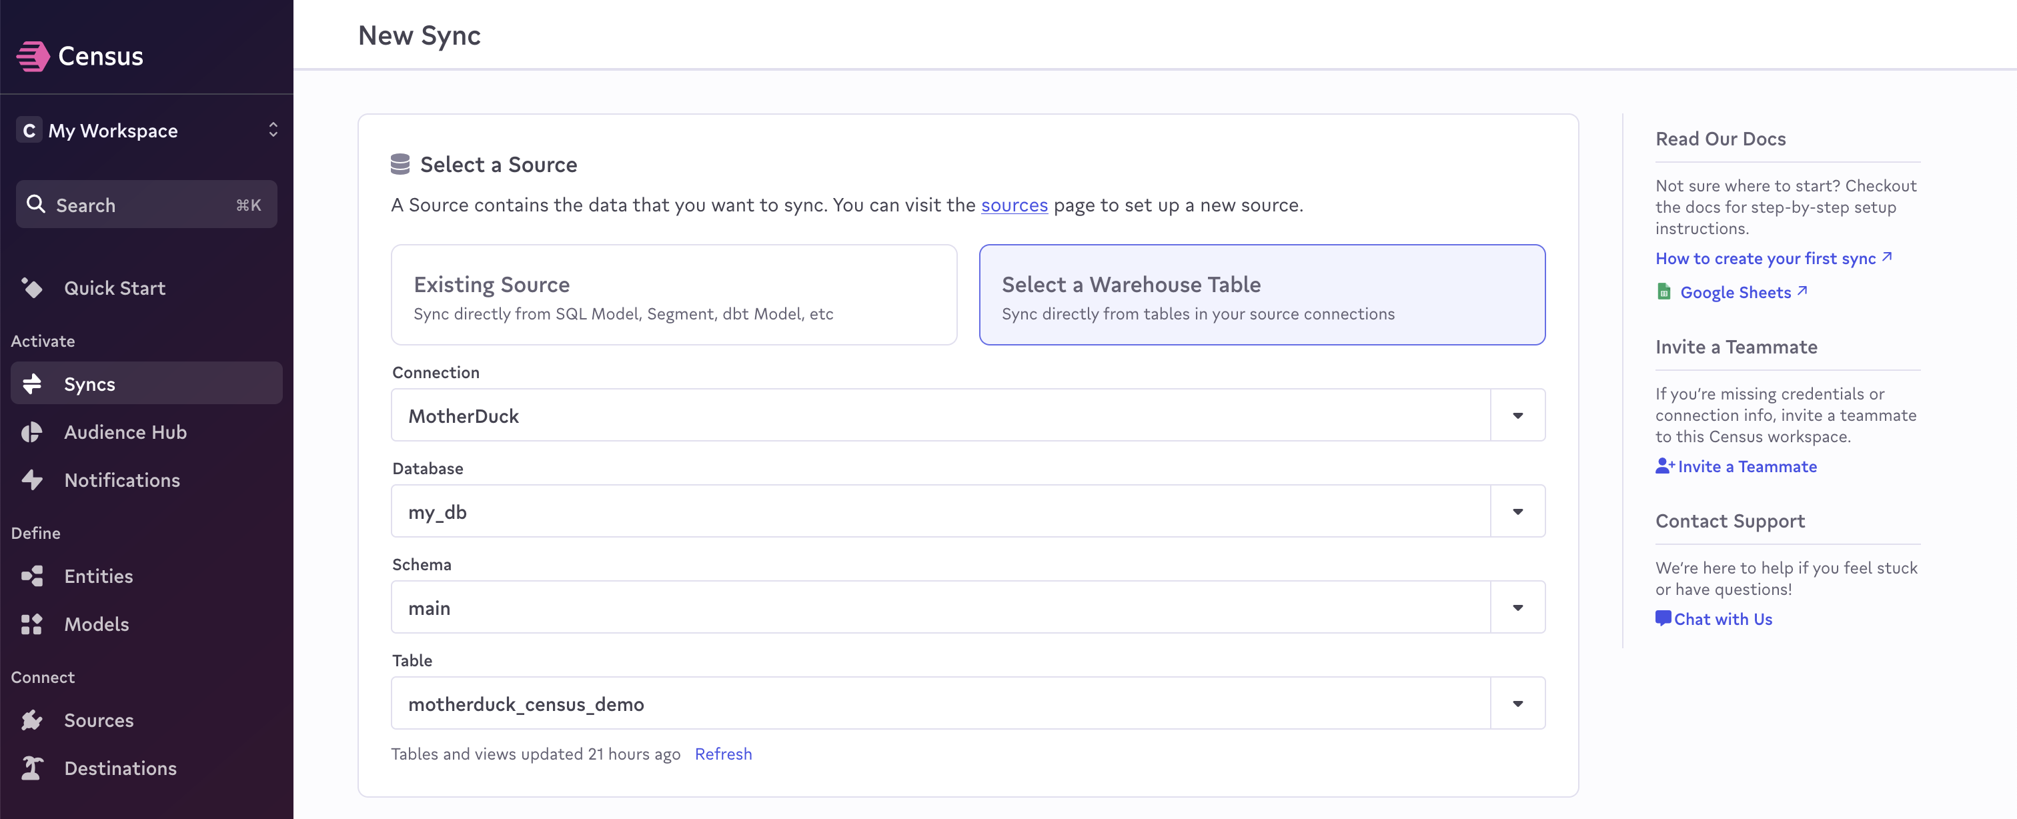Click Invite a Teammate link
2017x819 pixels.
[x=1746, y=467]
